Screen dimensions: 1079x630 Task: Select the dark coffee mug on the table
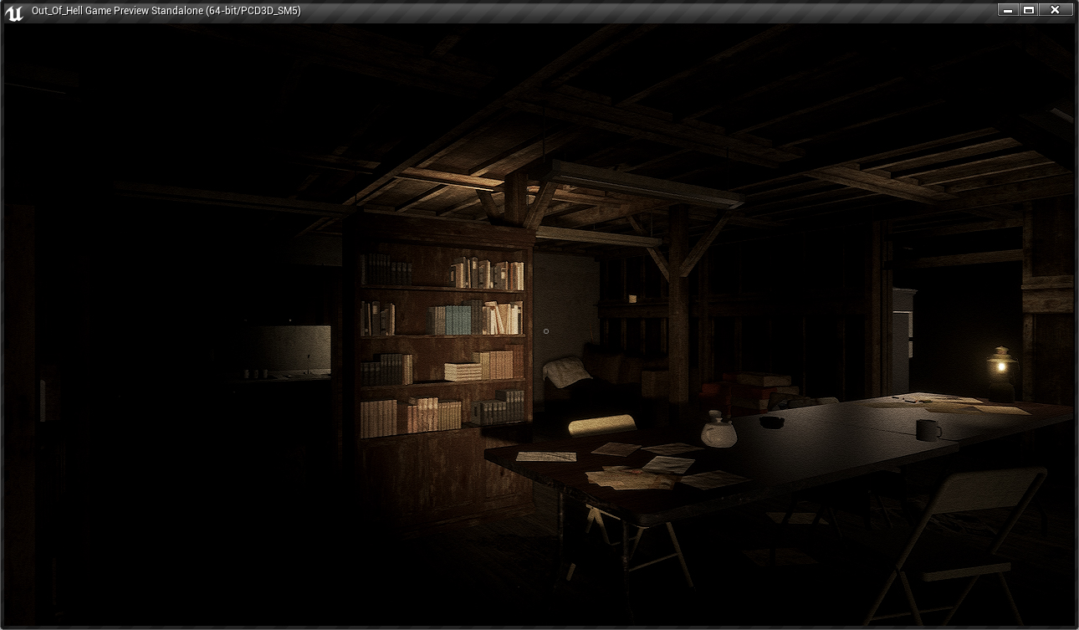(x=927, y=430)
